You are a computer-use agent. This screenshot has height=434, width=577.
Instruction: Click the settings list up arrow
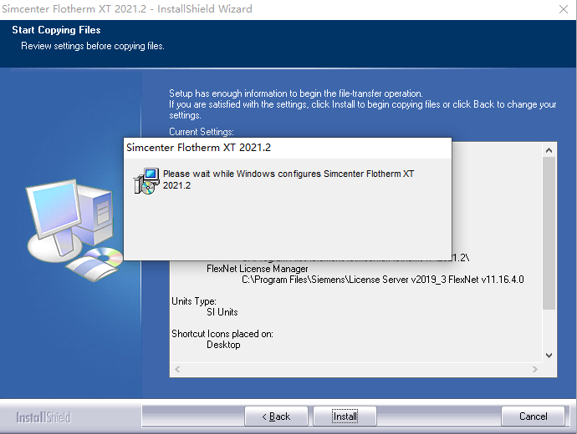549,150
